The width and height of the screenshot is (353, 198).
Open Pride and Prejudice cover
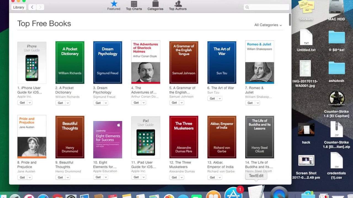coord(32,137)
